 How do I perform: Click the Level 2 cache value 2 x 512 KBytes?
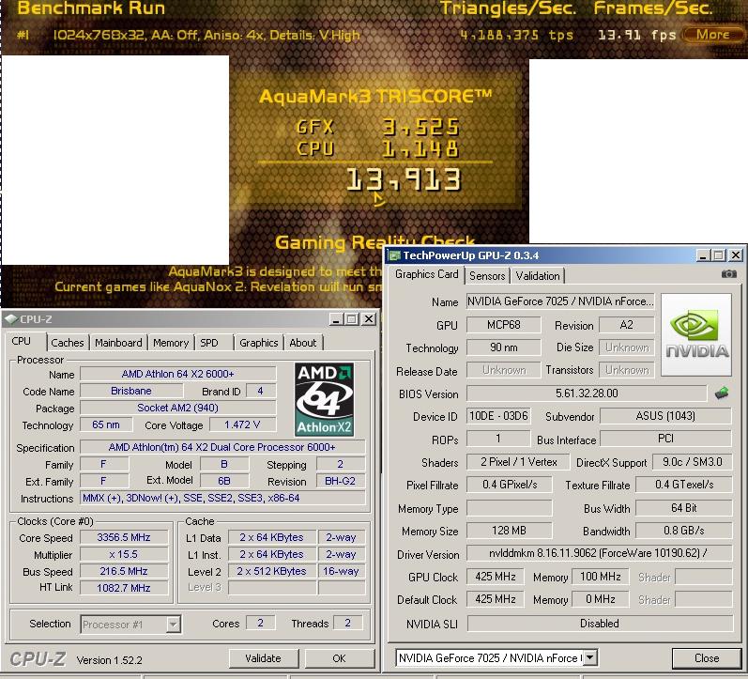coord(271,571)
